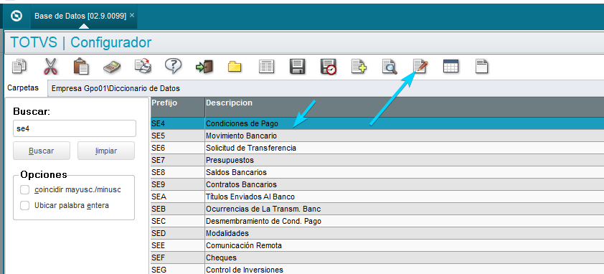This screenshot has width=604, height=274.
Task: Open the Carpetas tab
Action: click(23, 88)
